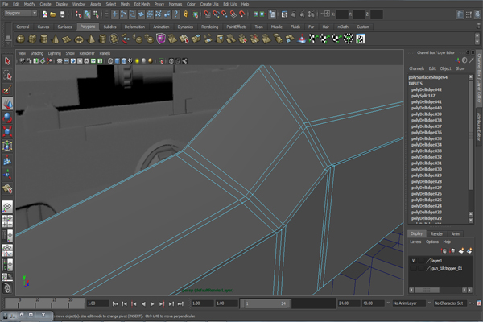Select the Scale tool in toolbox
The width and height of the screenshot is (483, 322).
(x=7, y=131)
